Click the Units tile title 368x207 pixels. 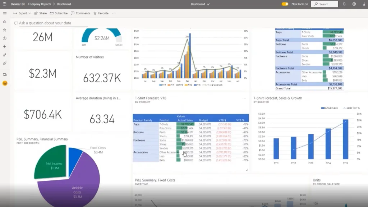(317, 180)
